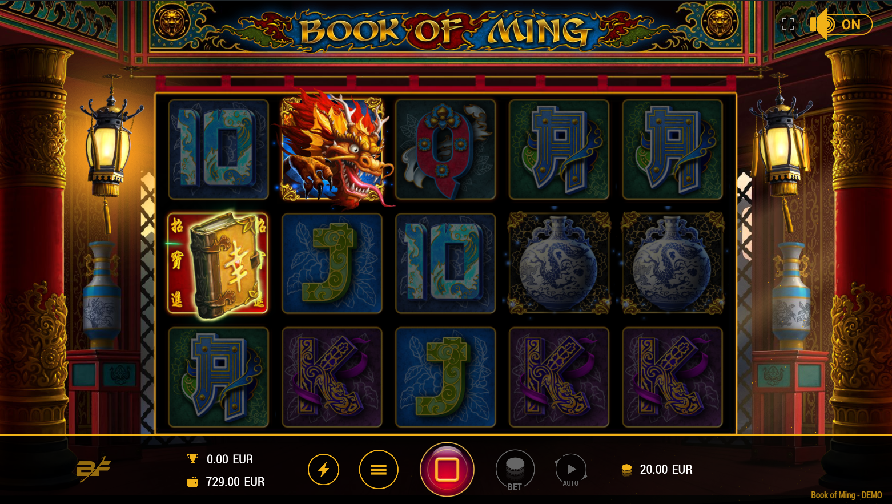Open the BET chip settings
The width and height of the screenshot is (892, 504).
click(x=515, y=470)
